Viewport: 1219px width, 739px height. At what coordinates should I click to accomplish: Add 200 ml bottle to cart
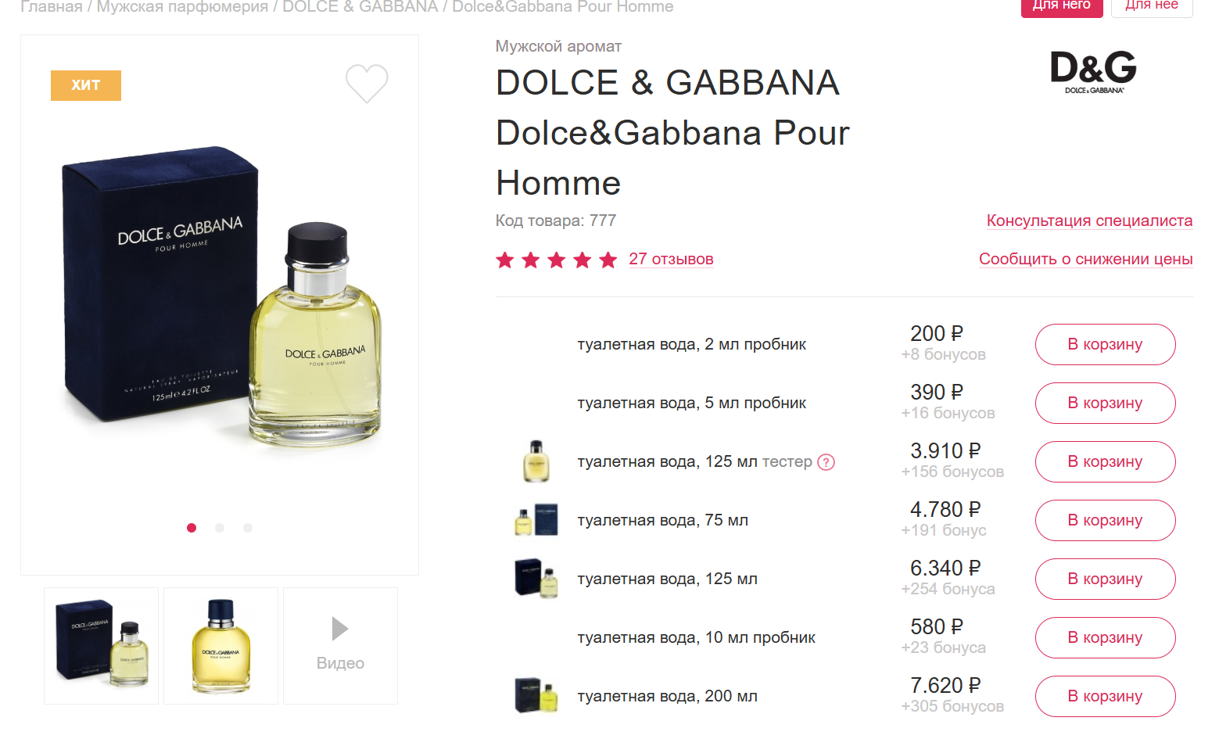tap(1105, 696)
